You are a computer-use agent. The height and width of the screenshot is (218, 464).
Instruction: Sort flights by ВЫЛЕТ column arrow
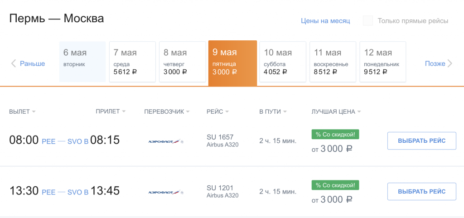tap(34, 112)
